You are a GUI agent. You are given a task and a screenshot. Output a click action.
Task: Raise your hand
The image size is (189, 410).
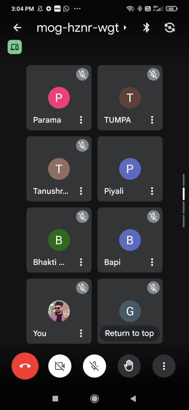click(x=129, y=366)
